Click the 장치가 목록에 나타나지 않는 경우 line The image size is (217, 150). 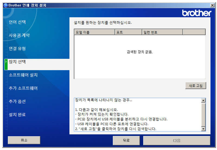pos(104,100)
